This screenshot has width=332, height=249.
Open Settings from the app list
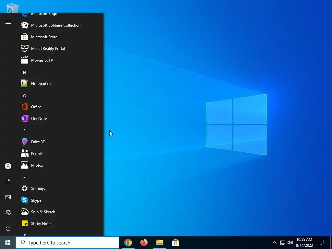point(61,189)
